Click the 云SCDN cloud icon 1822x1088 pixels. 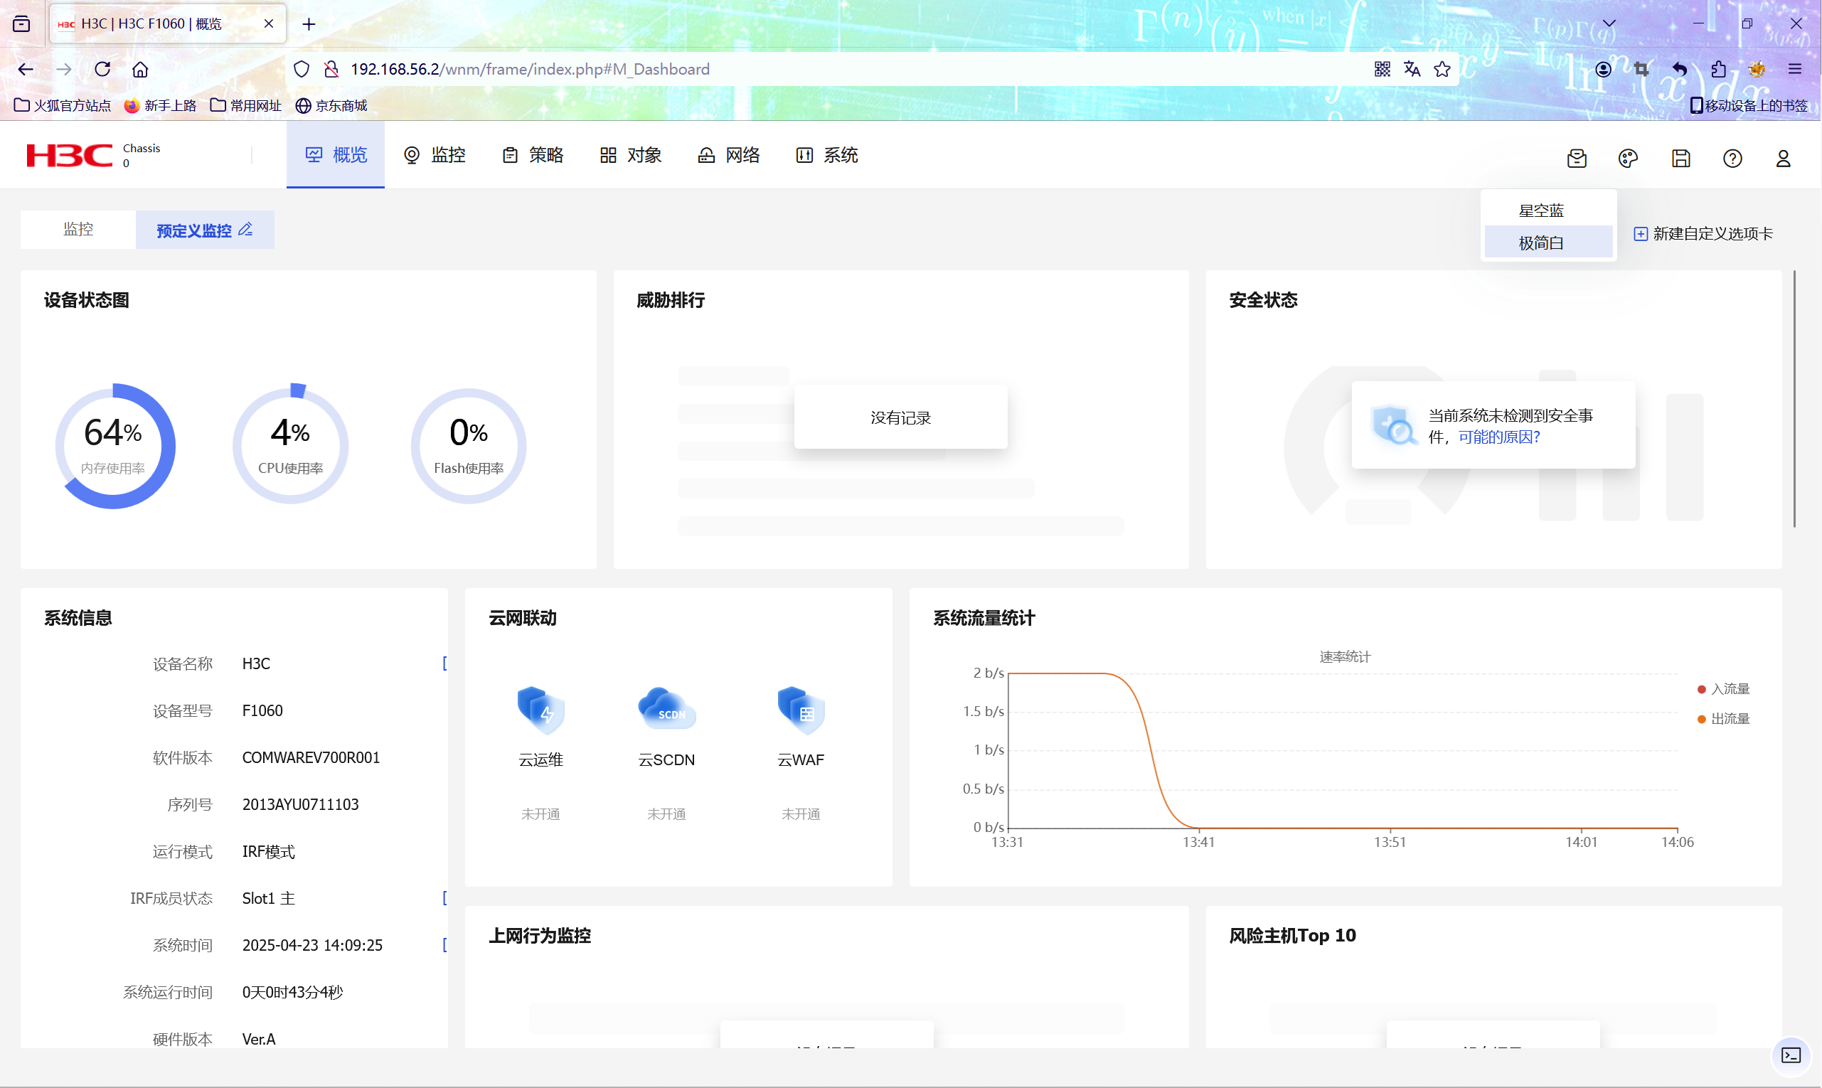[x=666, y=710]
